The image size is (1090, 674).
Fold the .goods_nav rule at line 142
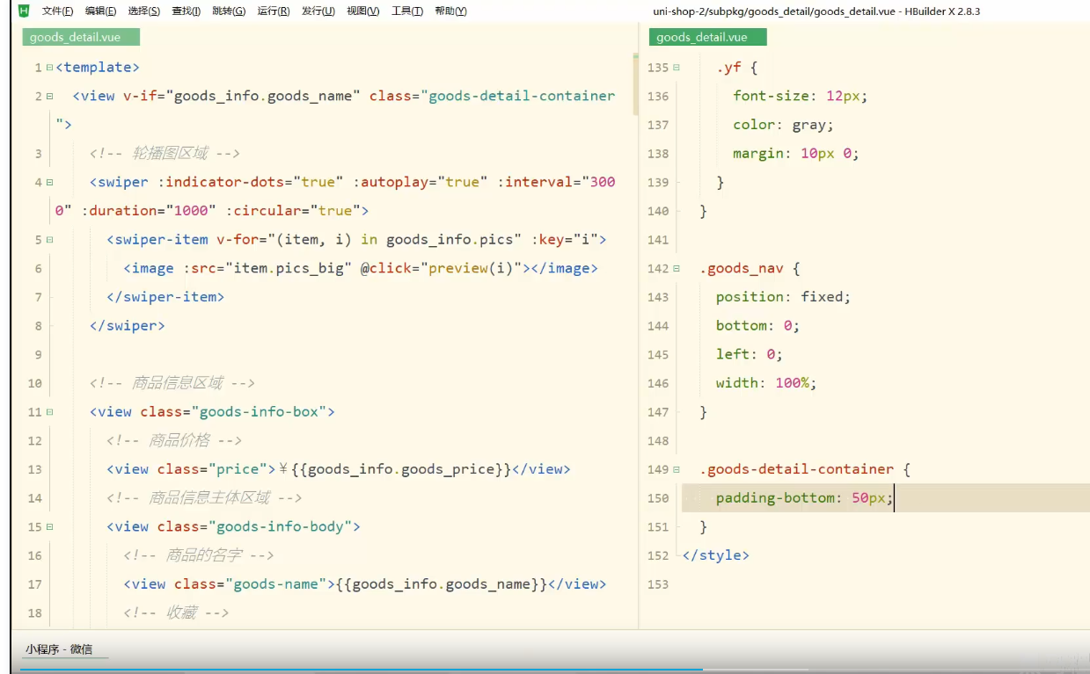coord(677,269)
